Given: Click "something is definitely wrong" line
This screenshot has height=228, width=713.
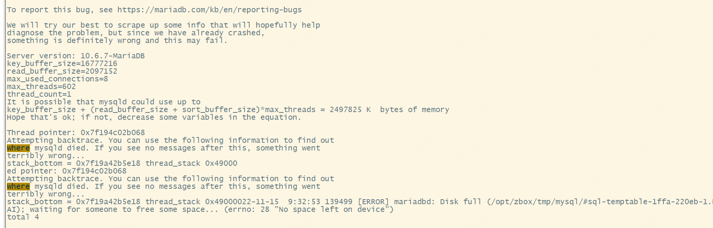Looking at the screenshot, I should pyautogui.click(x=117, y=41).
